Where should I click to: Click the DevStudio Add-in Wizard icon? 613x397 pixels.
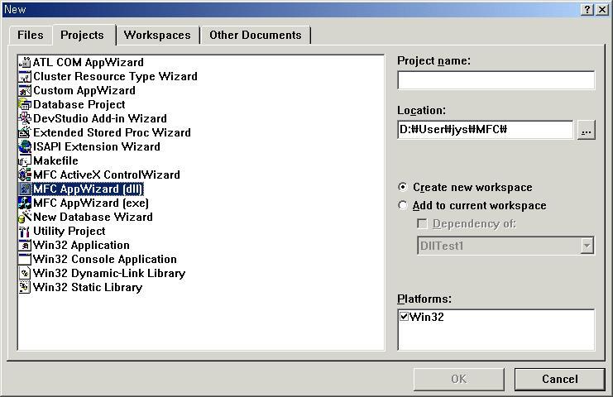[x=25, y=118]
